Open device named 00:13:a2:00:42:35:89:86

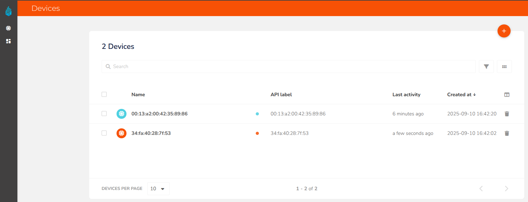click(x=159, y=114)
